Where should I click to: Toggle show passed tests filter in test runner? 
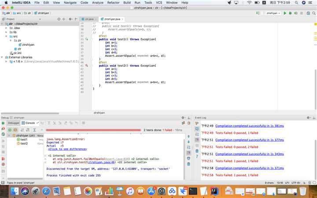(10, 130)
